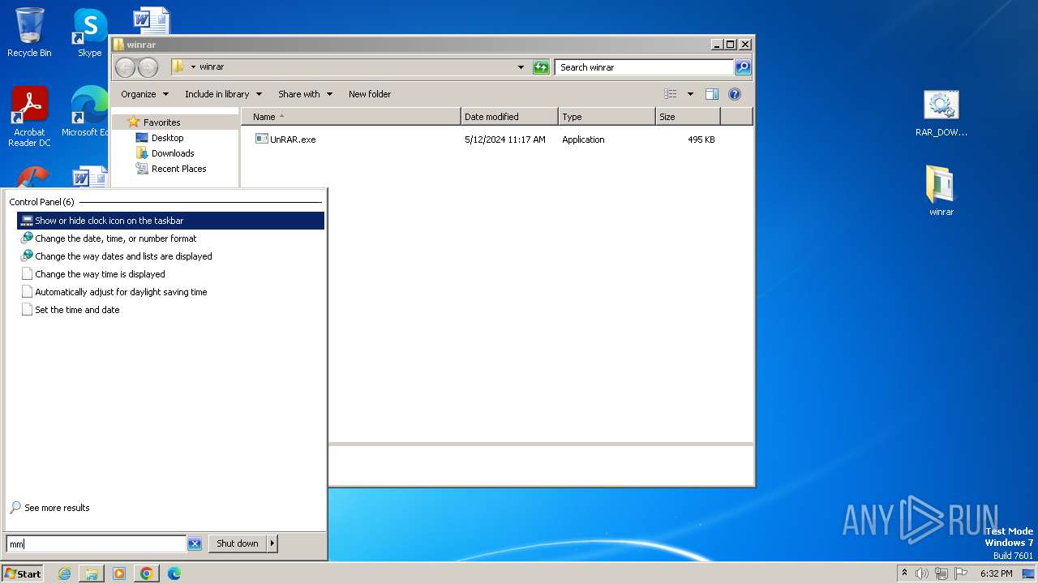Open the view options dropdown arrow
Viewport: 1038px width, 584px height.
click(690, 94)
